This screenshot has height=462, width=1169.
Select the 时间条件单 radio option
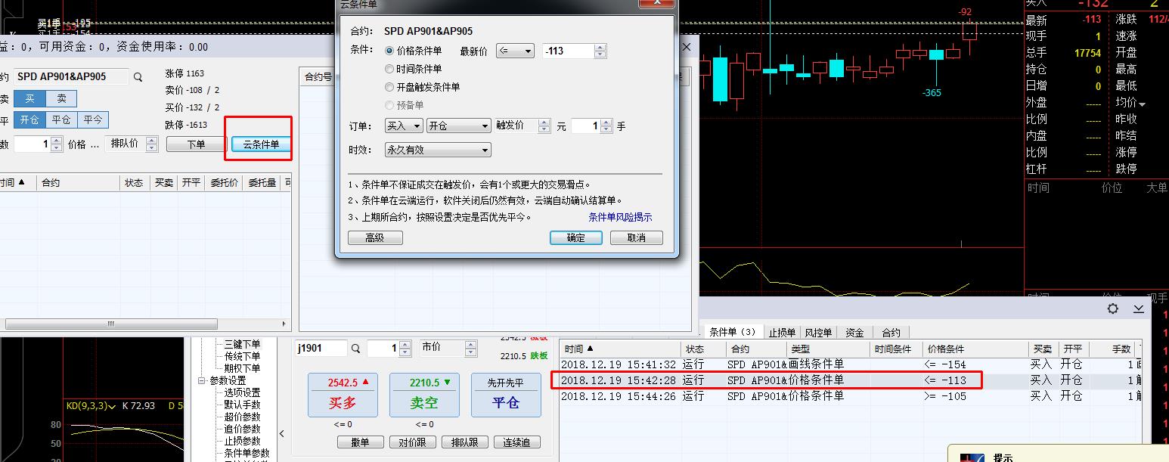390,69
